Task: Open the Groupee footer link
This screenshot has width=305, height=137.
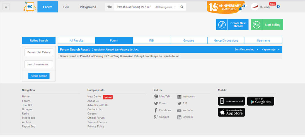Action: pyautogui.click(x=27, y=109)
